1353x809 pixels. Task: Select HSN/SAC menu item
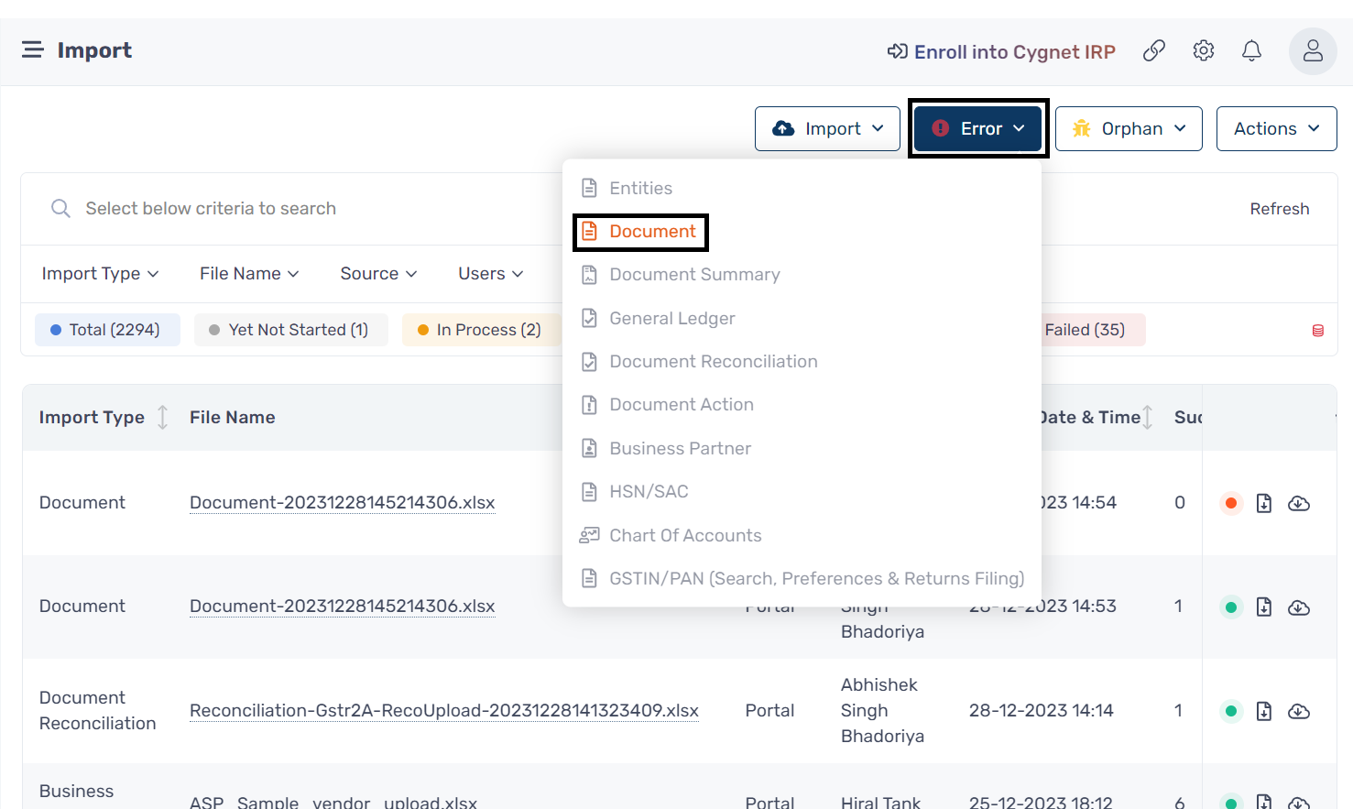point(802,491)
